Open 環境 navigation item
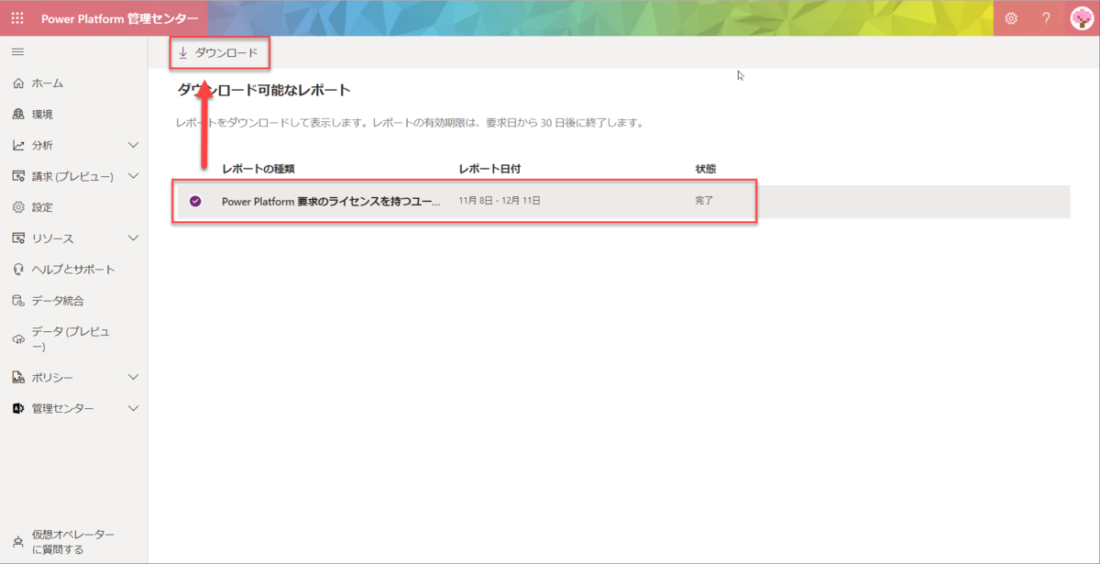This screenshot has height=564, width=1100. pyautogui.click(x=42, y=115)
